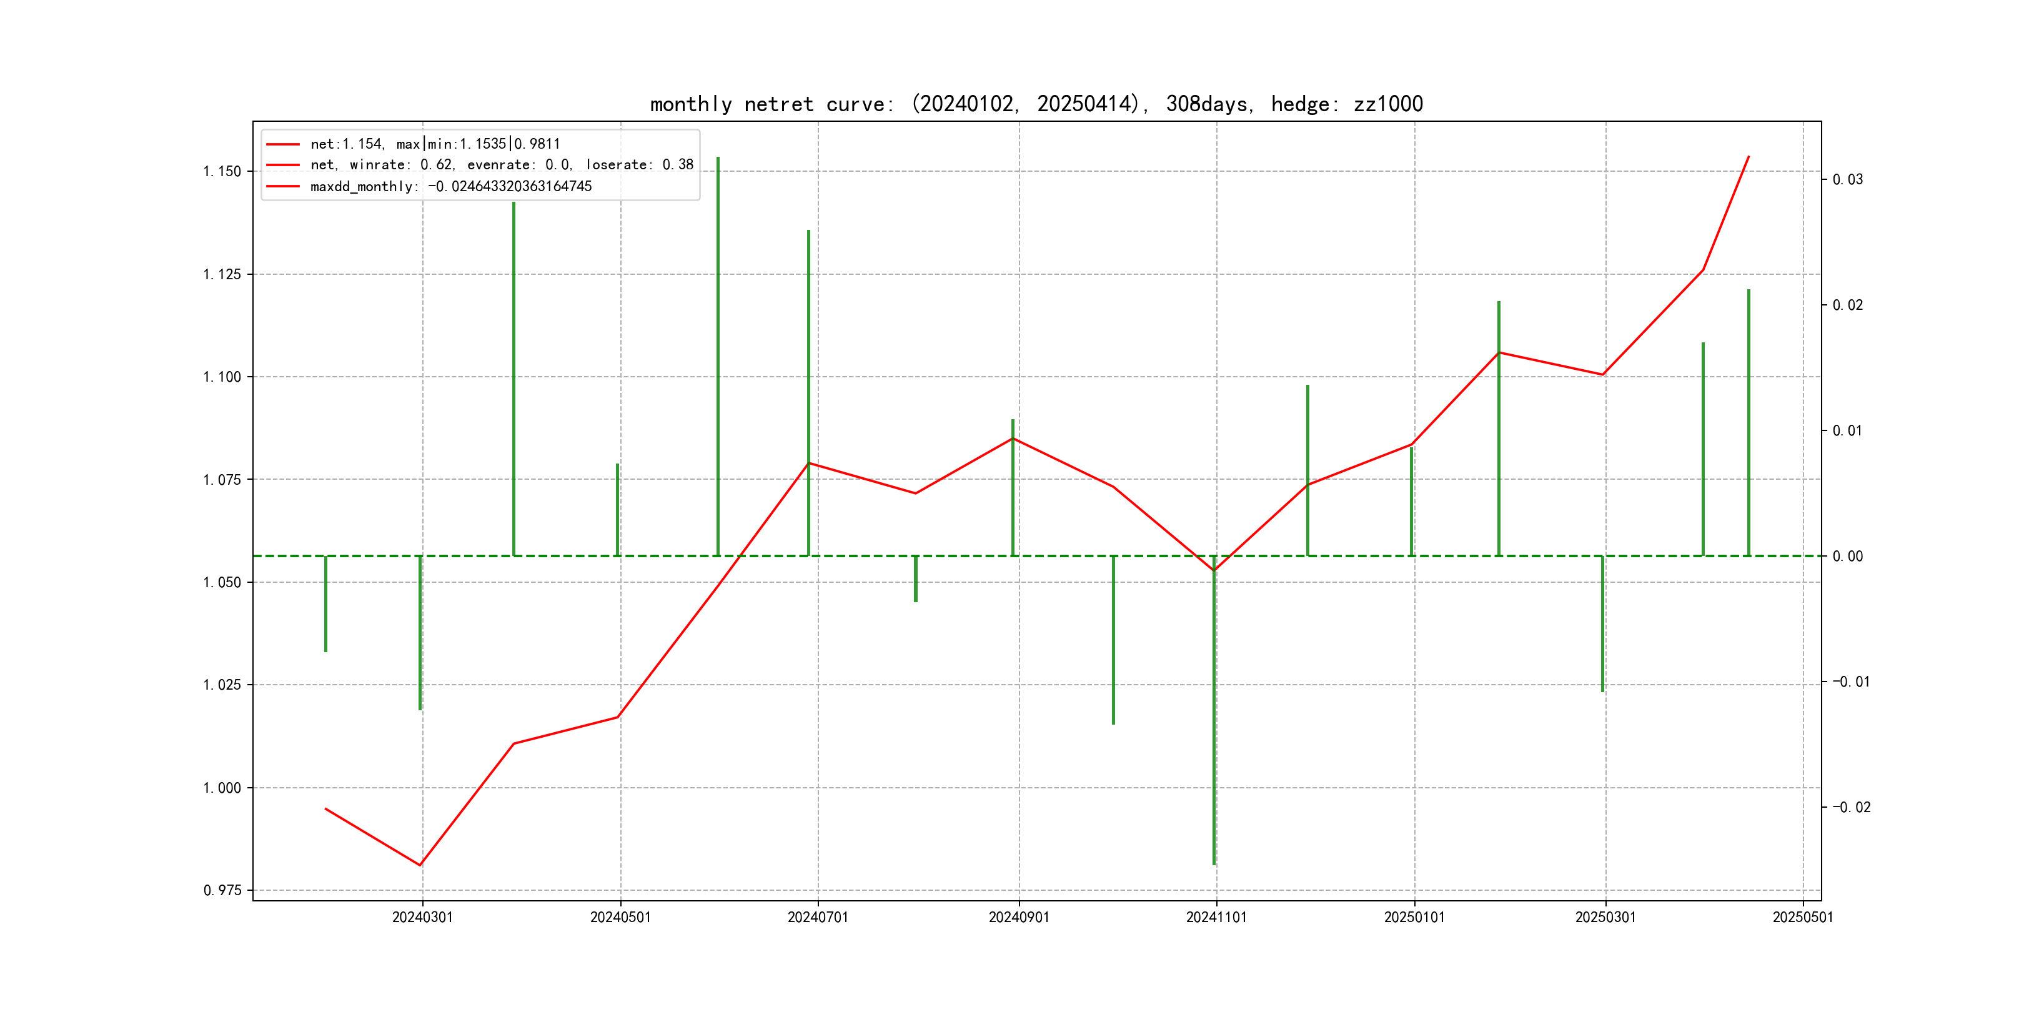Image resolution: width=2024 pixels, height=1012 pixels.
Task: Click left y-axis label 1.150
Action: point(222,171)
